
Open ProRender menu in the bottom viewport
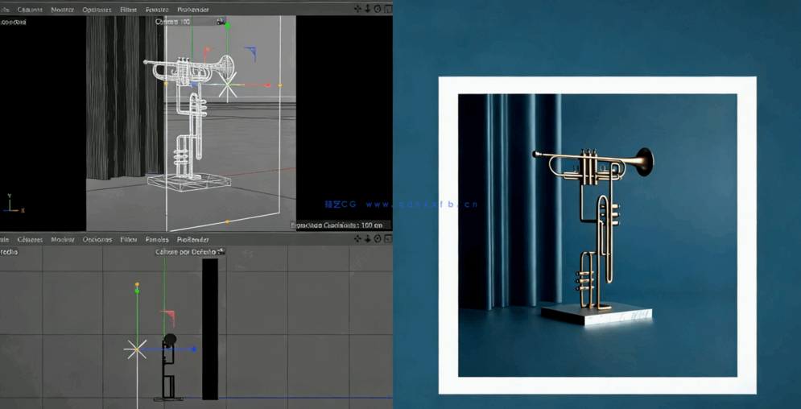click(193, 239)
